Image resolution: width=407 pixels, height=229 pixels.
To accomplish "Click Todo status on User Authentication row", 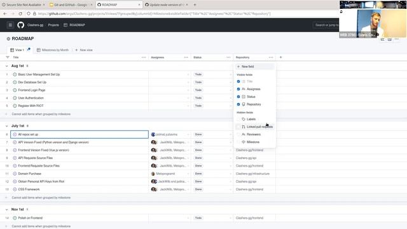I will click(x=198, y=98).
